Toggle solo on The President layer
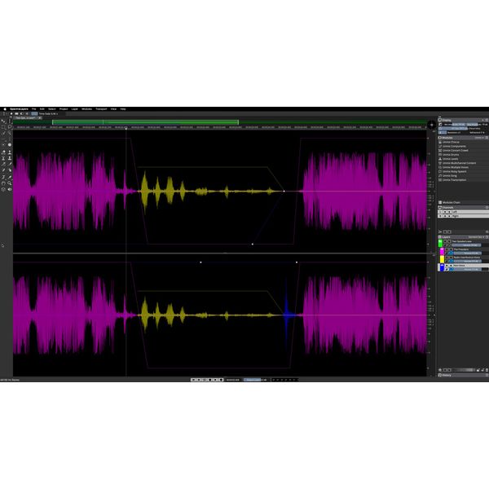489x489 pixels. point(451,249)
